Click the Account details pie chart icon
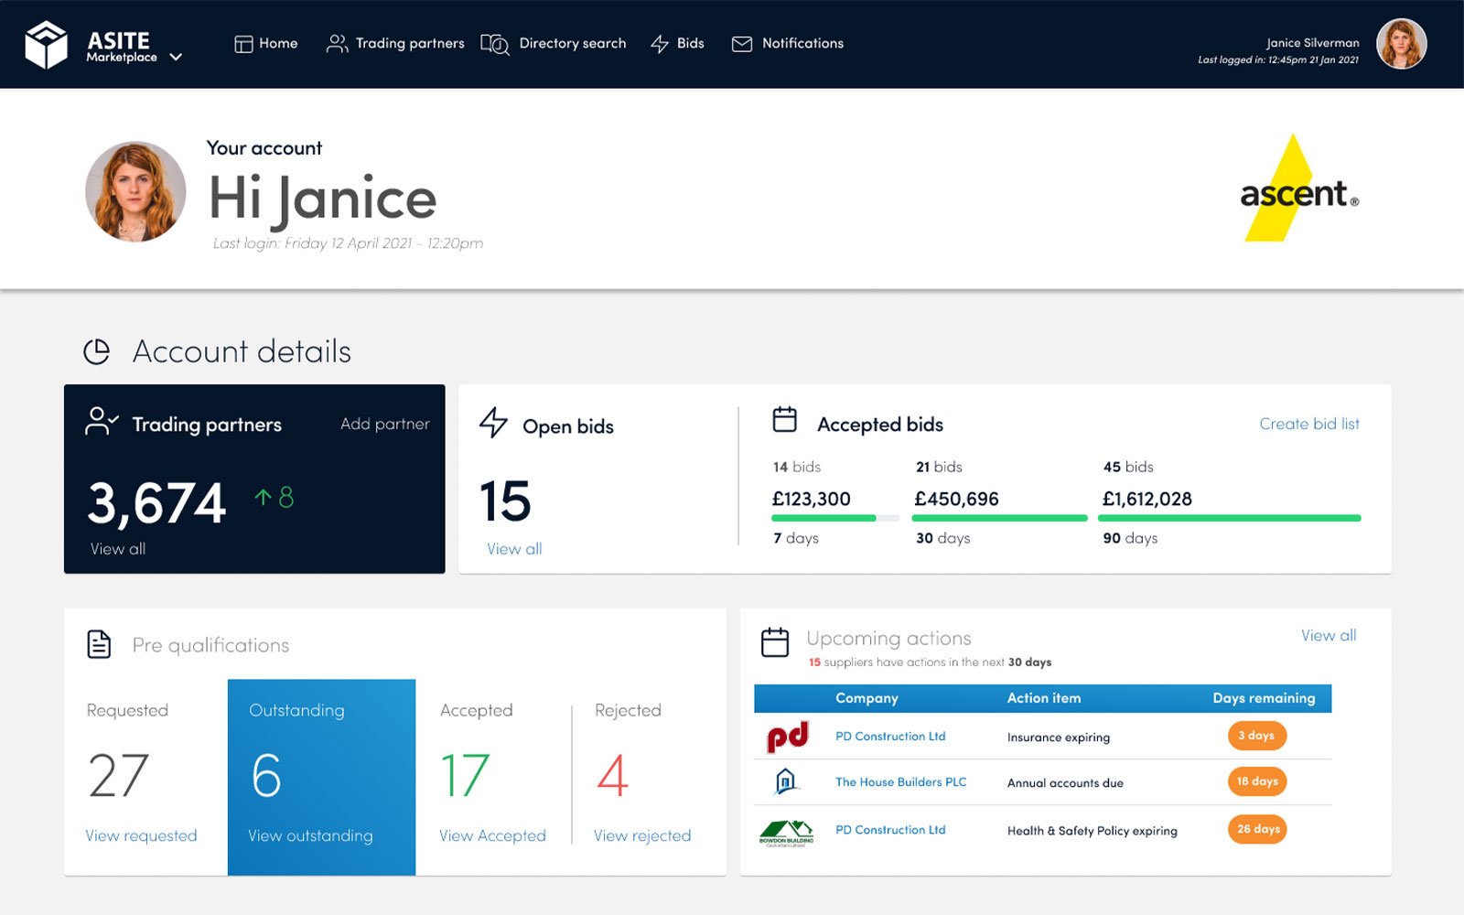 [97, 351]
